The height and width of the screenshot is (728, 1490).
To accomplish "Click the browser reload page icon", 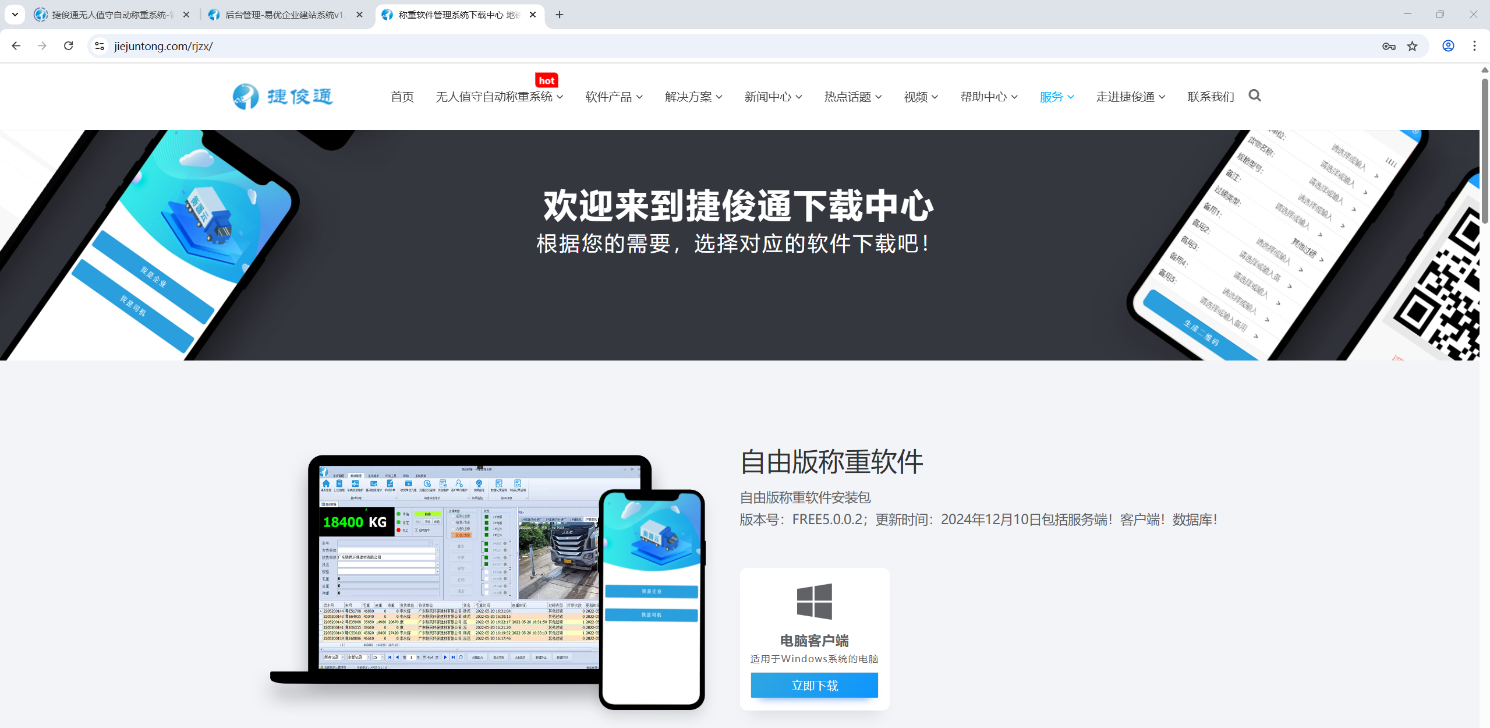I will pyautogui.click(x=69, y=46).
